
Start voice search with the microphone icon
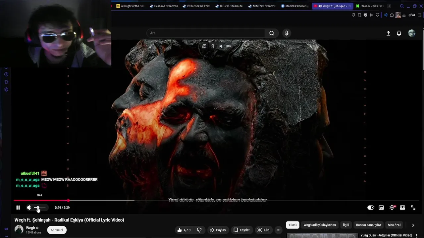(x=287, y=33)
